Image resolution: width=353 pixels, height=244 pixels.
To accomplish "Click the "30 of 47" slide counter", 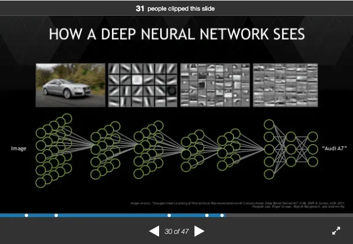I will coord(176,231).
